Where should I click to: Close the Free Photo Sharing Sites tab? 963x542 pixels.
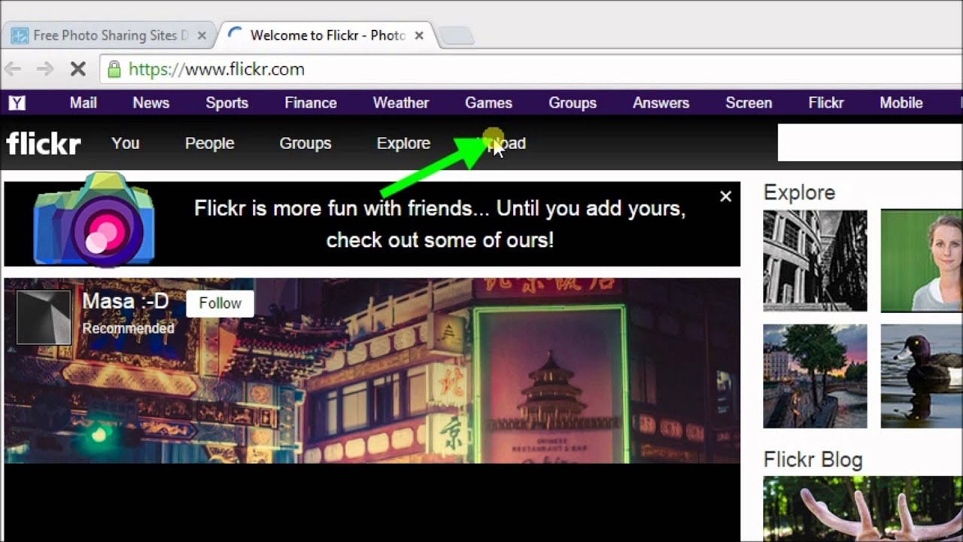(202, 35)
